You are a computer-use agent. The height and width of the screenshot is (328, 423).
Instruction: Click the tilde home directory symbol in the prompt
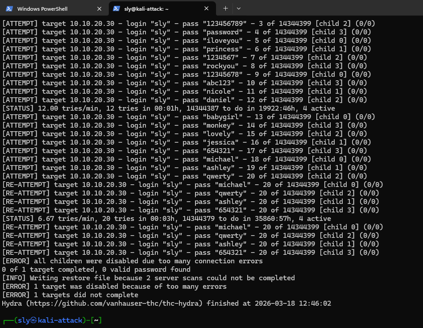coord(96,320)
